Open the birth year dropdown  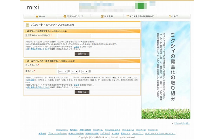[63, 71]
